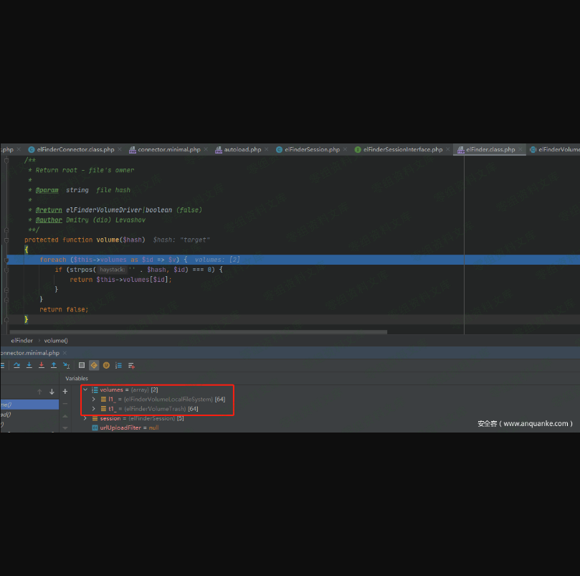Click the Step Into debugger icon
The height and width of the screenshot is (576, 580).
29,365
